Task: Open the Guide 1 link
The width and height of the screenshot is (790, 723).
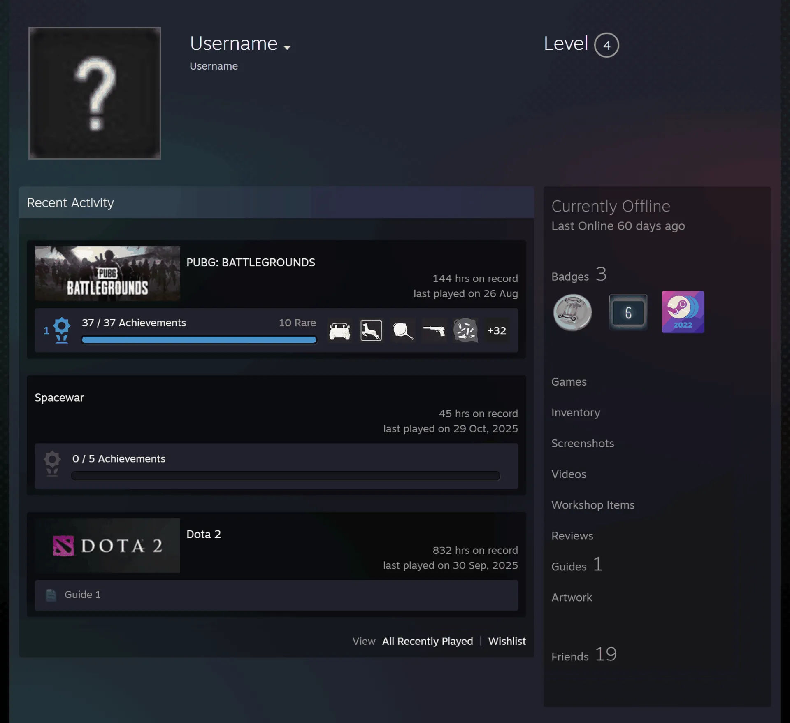Action: [x=82, y=595]
